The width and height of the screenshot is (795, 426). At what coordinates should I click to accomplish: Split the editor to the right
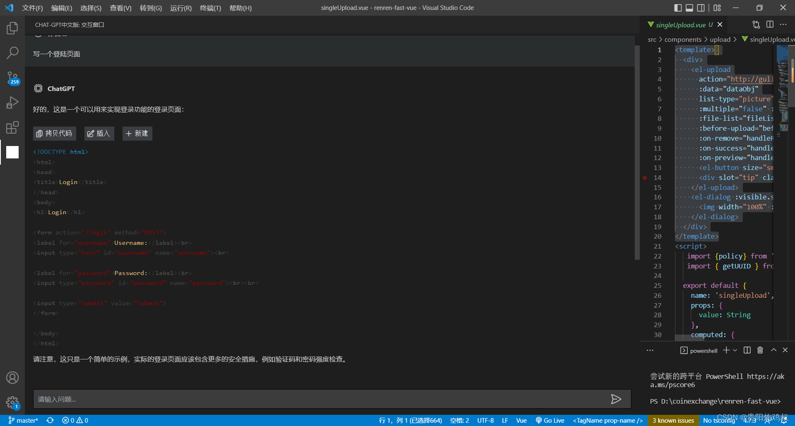click(x=770, y=24)
